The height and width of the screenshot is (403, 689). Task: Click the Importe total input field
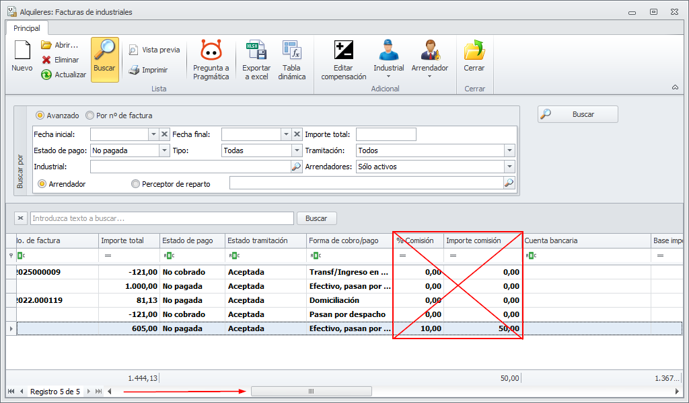pyautogui.click(x=386, y=134)
